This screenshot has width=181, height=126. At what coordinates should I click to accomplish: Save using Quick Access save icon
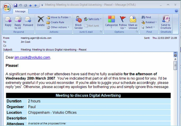click(16, 5)
